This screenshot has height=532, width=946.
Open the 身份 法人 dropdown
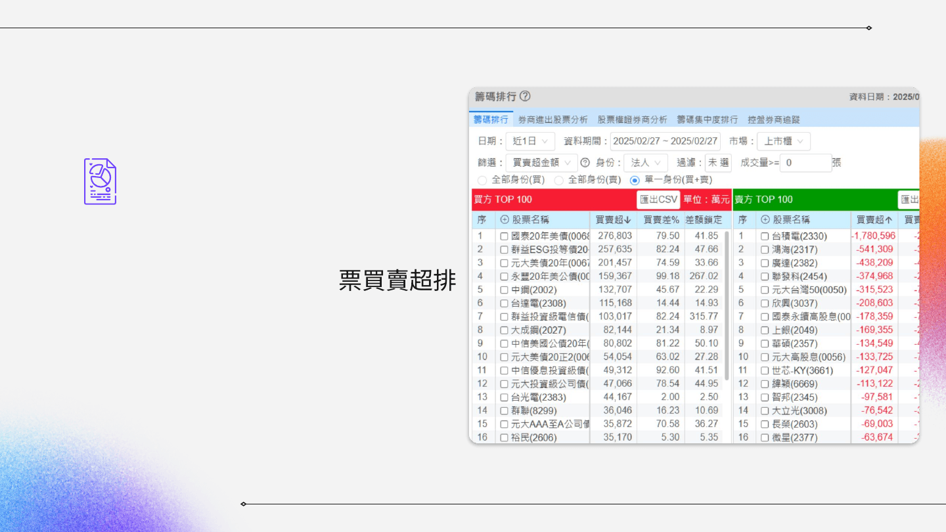pyautogui.click(x=645, y=163)
